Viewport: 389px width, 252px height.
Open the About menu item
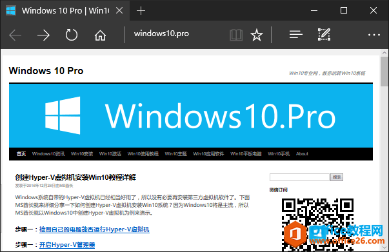[x=302, y=154]
